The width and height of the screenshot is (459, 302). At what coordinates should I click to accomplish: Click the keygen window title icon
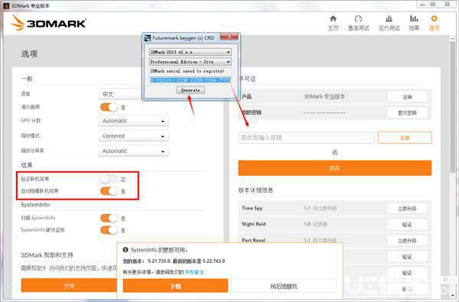pos(148,38)
